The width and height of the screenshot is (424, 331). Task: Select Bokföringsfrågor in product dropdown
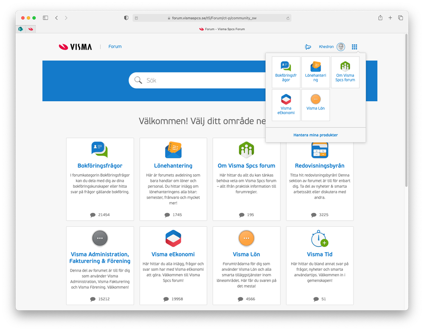(x=286, y=72)
